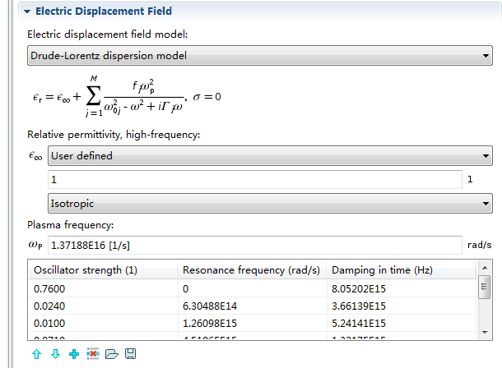Screen dimensions: 502x368
Task: Click the Add row plus icon
Action: coord(74,353)
